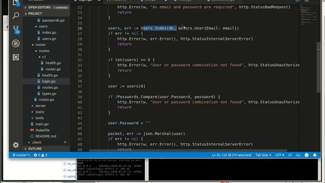This screenshot has height=183, width=325.
Task: Click the master branch indicator
Action: tap(21, 155)
